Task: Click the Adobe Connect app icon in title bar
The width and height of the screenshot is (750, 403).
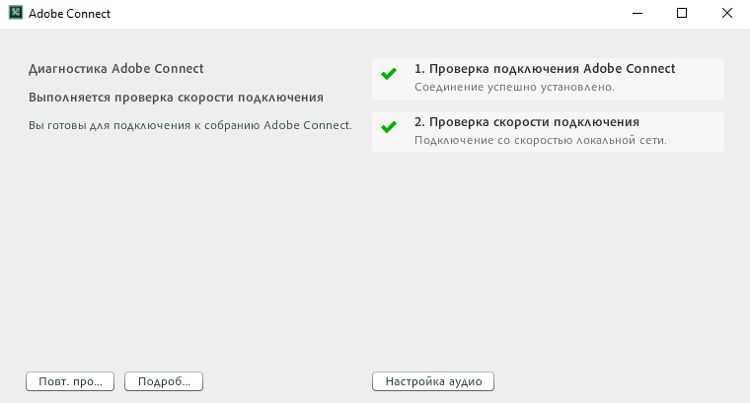Action: coord(14,14)
